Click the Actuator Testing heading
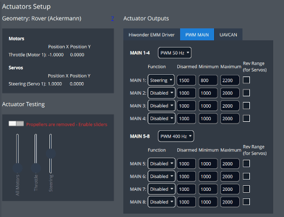The image size is (284, 217). 23,104
